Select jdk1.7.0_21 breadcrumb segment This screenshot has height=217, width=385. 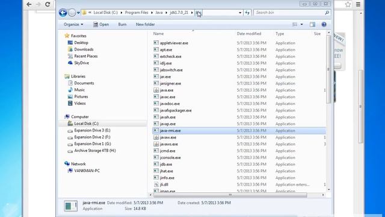(x=179, y=13)
